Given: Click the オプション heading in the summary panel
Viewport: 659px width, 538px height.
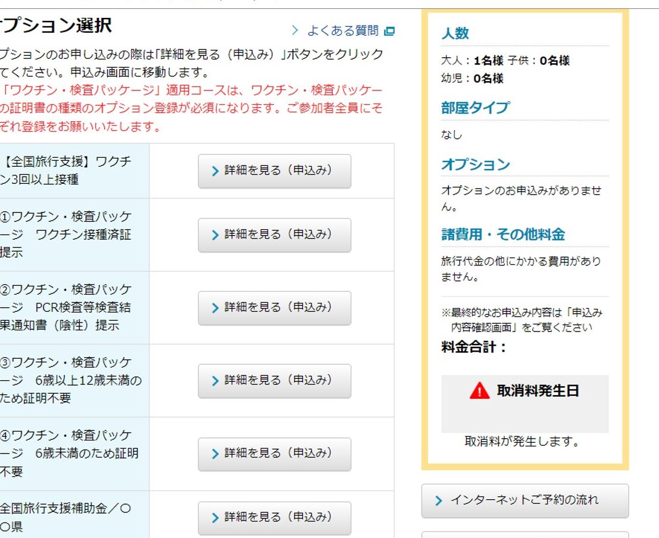Looking at the screenshot, I should tap(475, 164).
